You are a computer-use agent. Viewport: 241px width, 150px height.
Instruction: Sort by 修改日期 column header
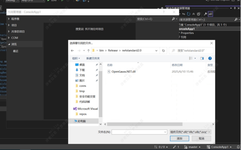pyautogui.click(x=177, y=65)
